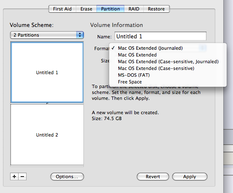Open the Volume Scheme dropdown showing 2 Partitions
This screenshot has height=193, width=233.
click(x=47, y=35)
